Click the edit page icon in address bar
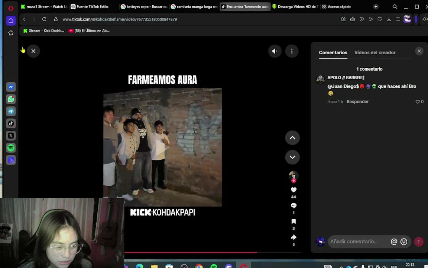Viewport: 428px width, 268px height. point(343,19)
